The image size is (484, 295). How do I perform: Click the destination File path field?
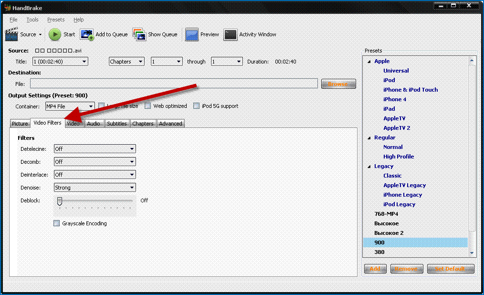(x=174, y=84)
